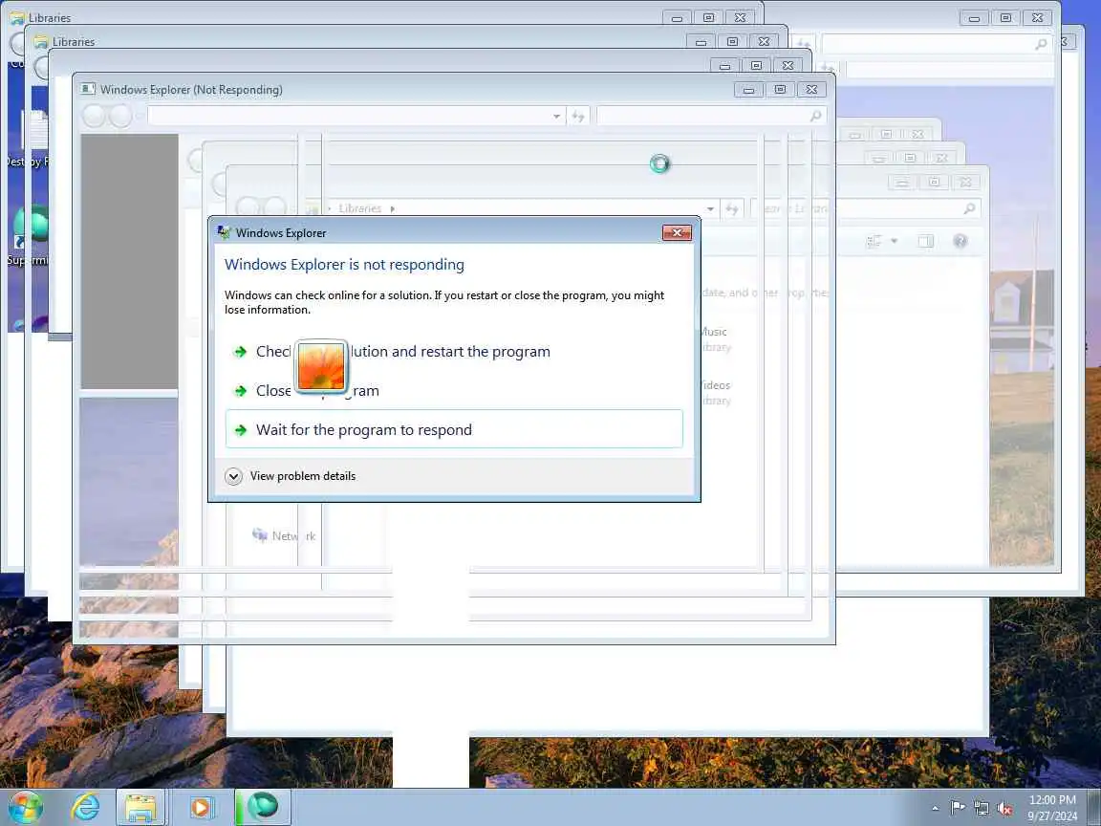This screenshot has width=1101, height=826.
Task: Click the search magnifier in the faded Libraries window
Action: click(969, 208)
